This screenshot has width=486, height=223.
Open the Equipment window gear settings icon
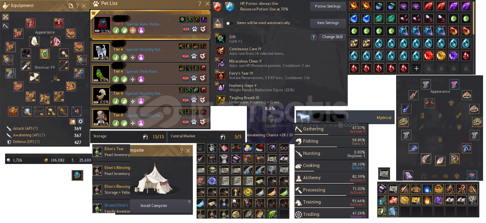point(80,122)
